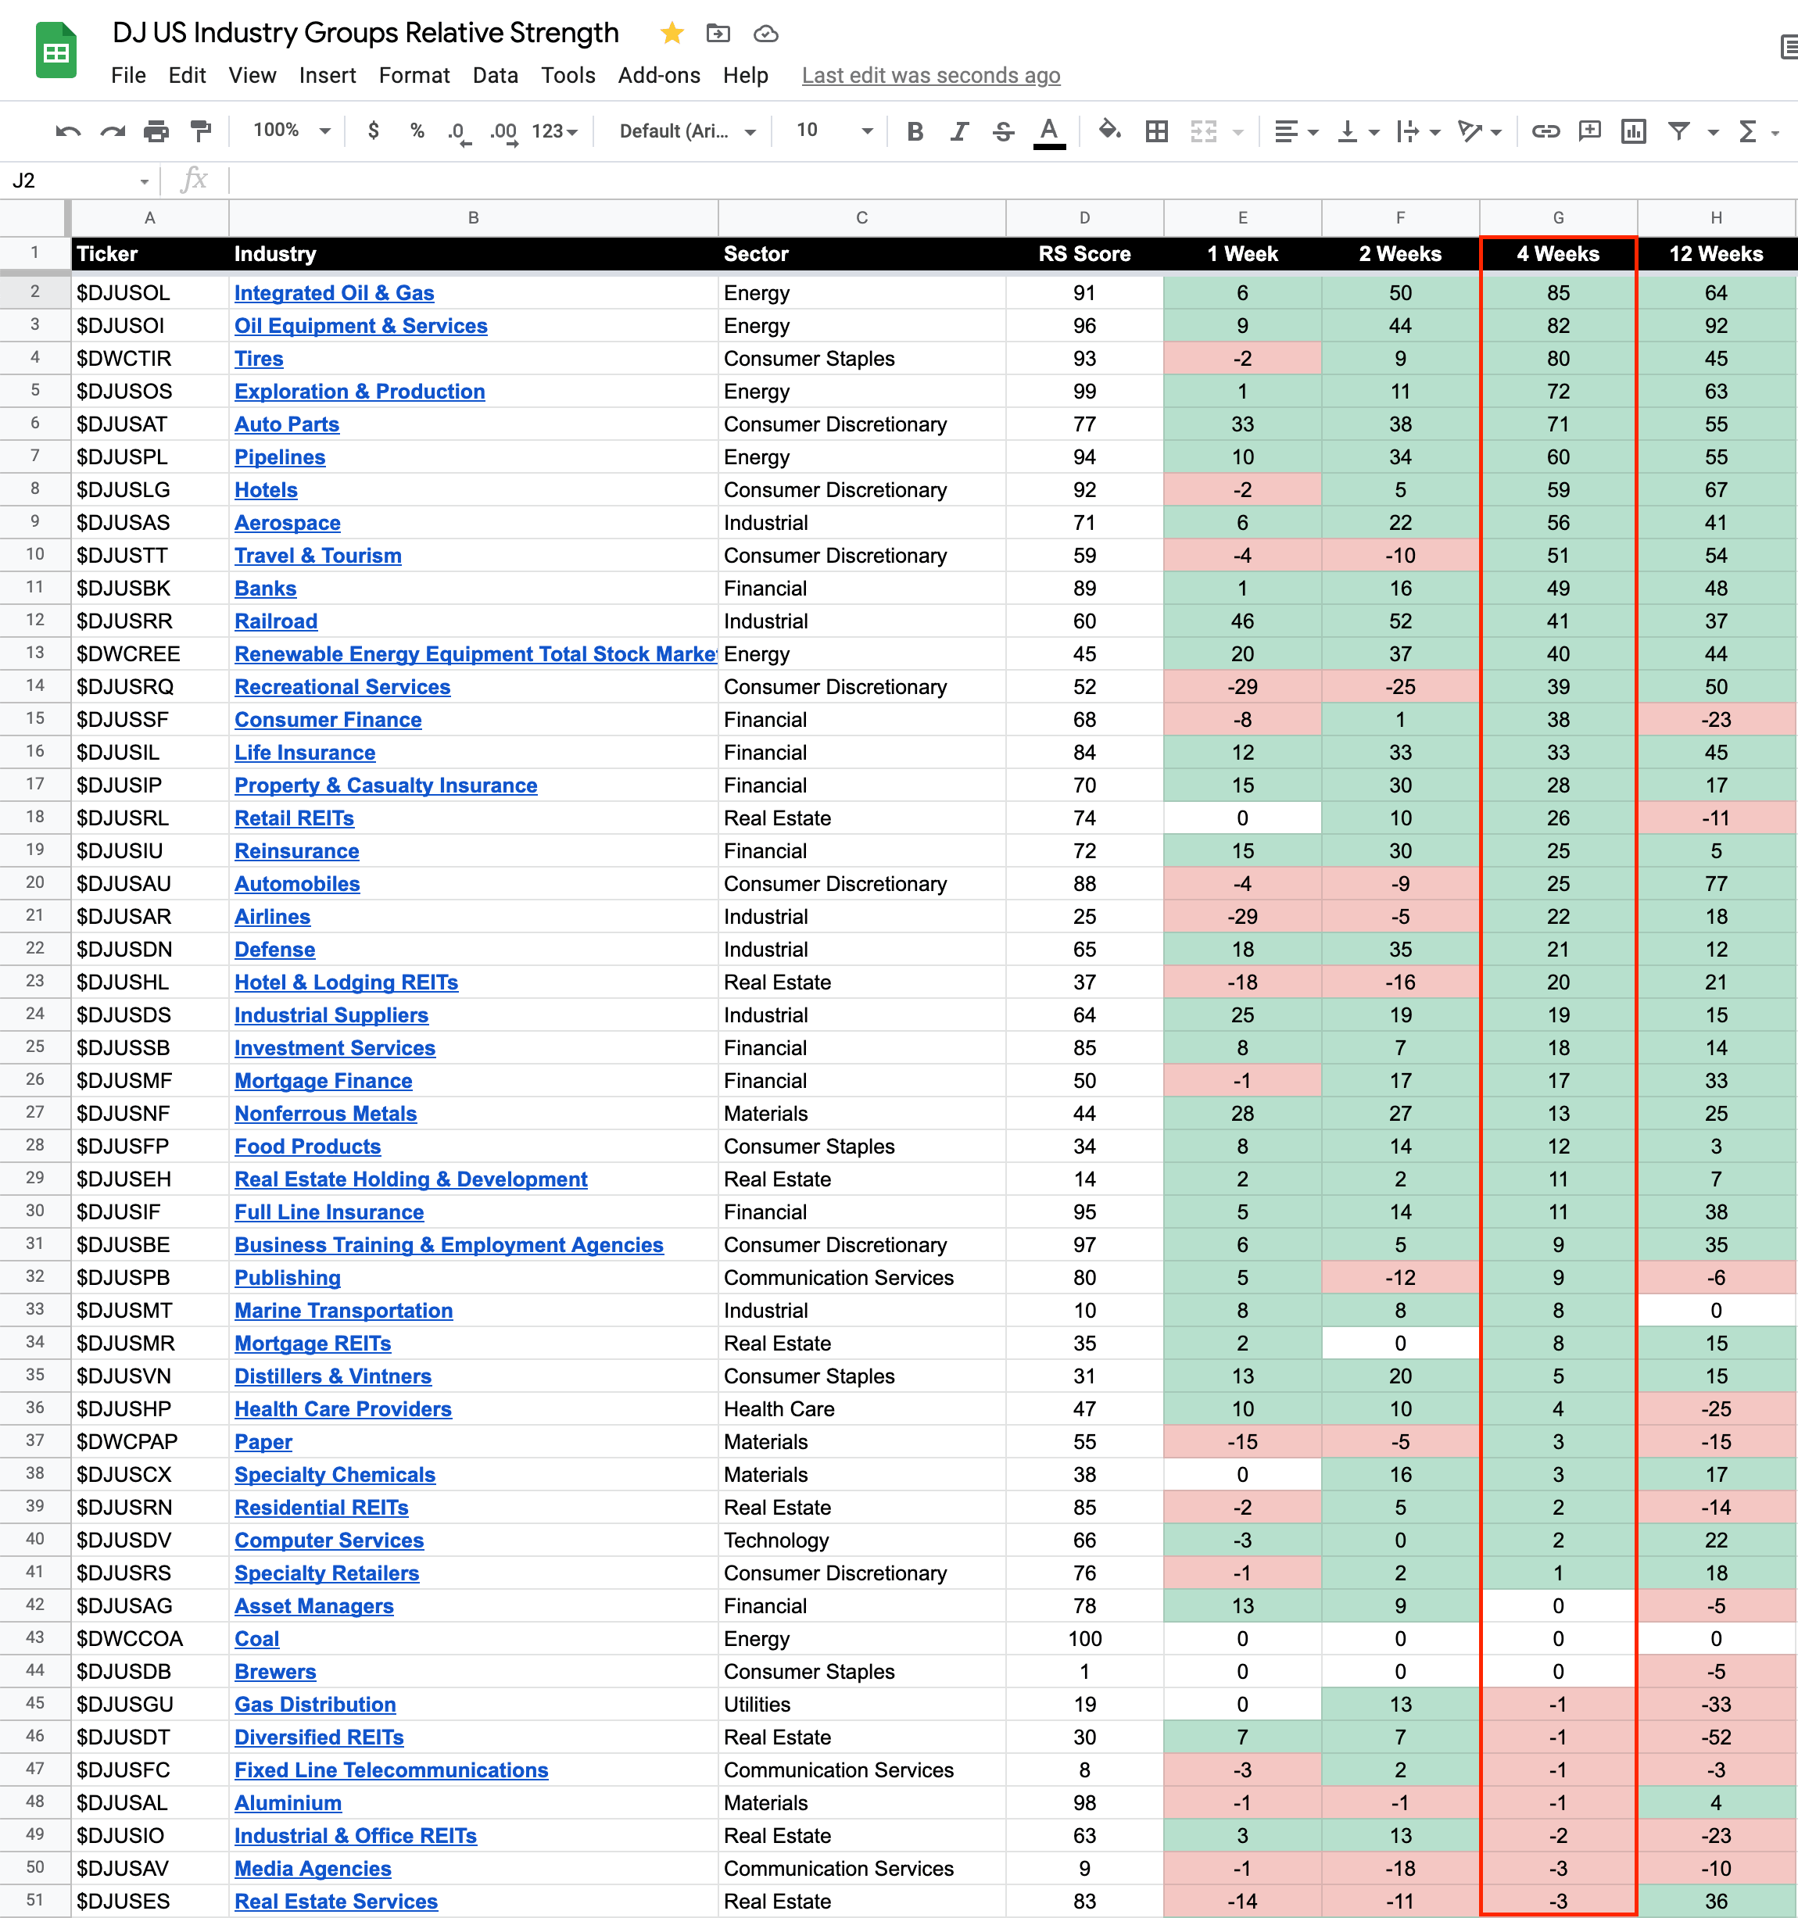Toggle strikethrough formatting
Image resolution: width=1798 pixels, height=1918 pixels.
1003,131
